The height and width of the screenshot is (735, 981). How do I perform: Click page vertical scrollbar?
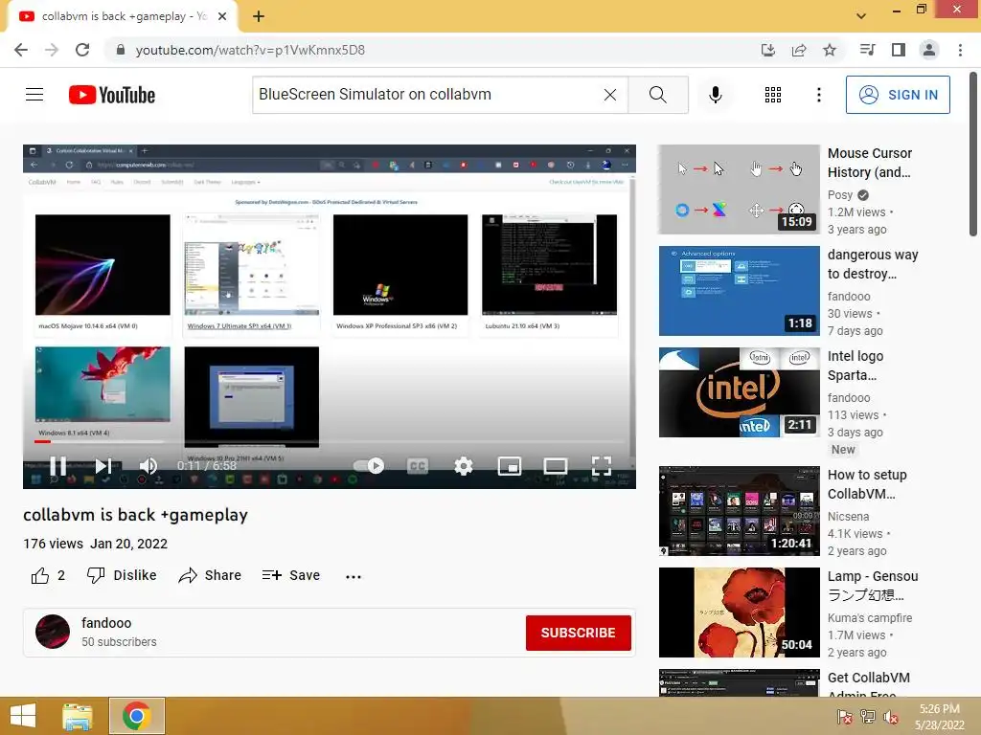click(x=974, y=154)
